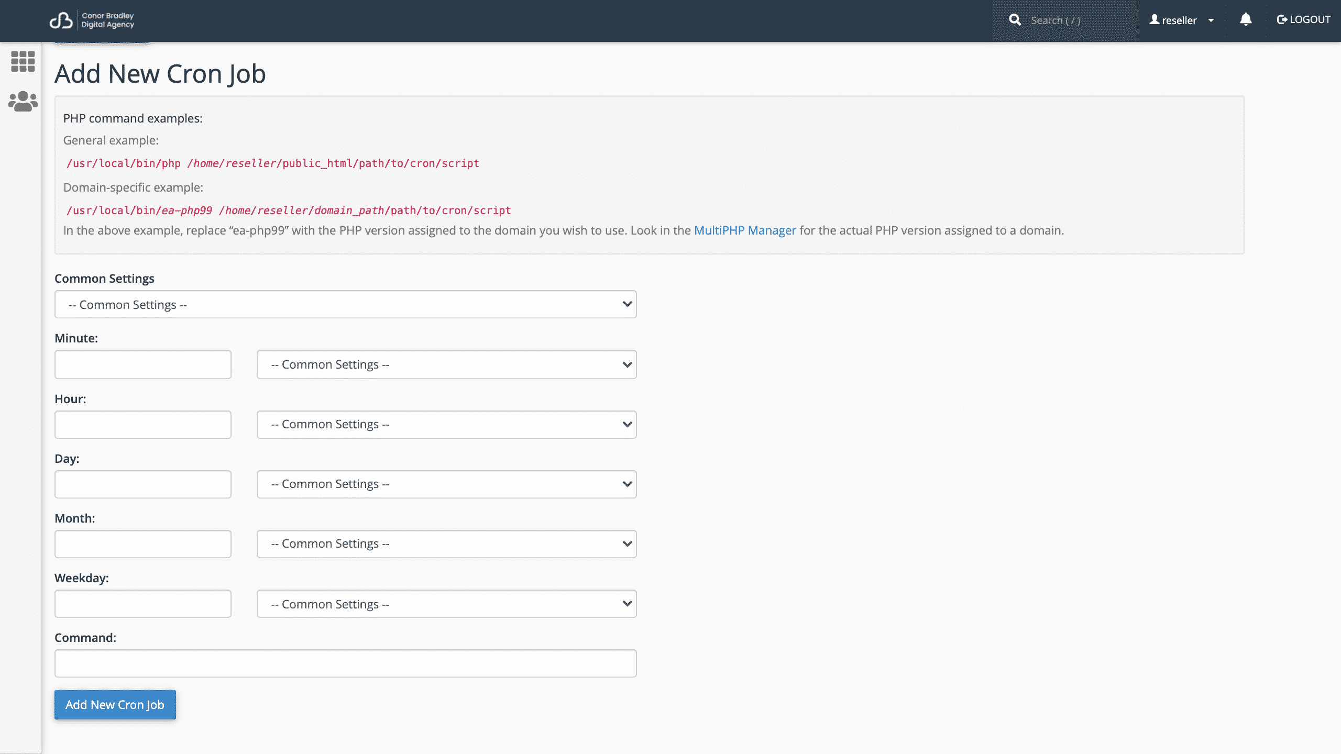This screenshot has width=1341, height=754.
Task: Click the Hour input field
Action: point(143,424)
